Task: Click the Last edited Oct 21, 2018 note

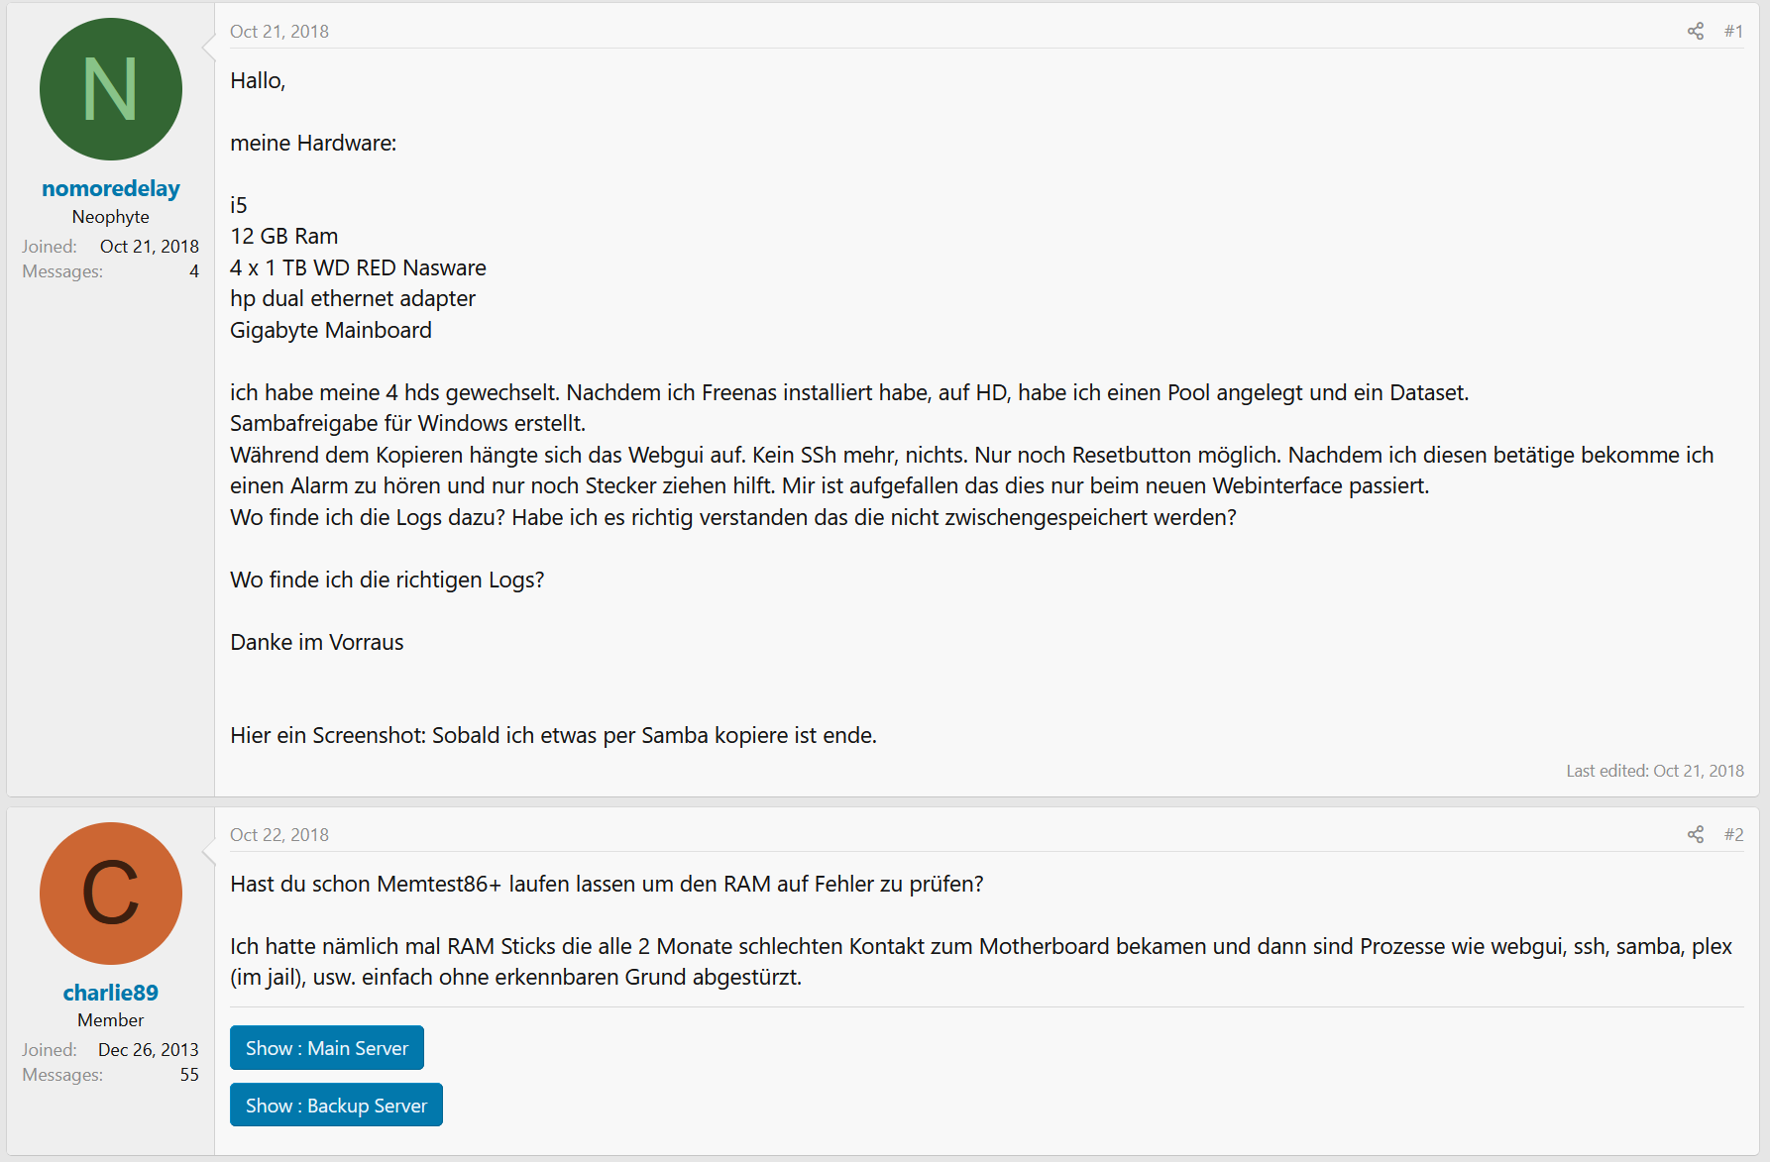Action: pos(1655,771)
